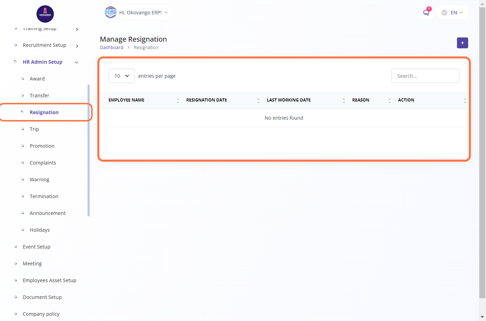486x321 pixels.
Task: Sort by Last Working Date column arrows
Action: [344, 100]
